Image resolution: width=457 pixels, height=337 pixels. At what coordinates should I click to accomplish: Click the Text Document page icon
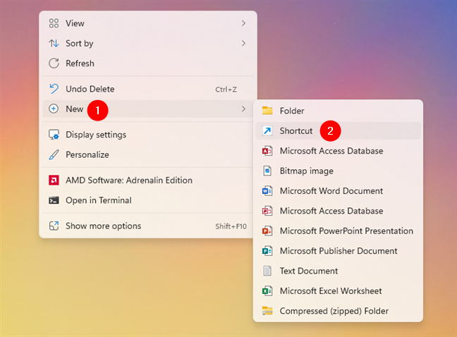[x=267, y=271]
